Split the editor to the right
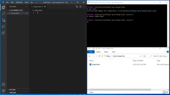The width and height of the screenshot is (170, 95). (80, 7)
